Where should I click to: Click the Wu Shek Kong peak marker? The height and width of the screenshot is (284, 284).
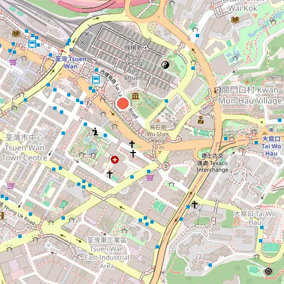(x=158, y=120)
